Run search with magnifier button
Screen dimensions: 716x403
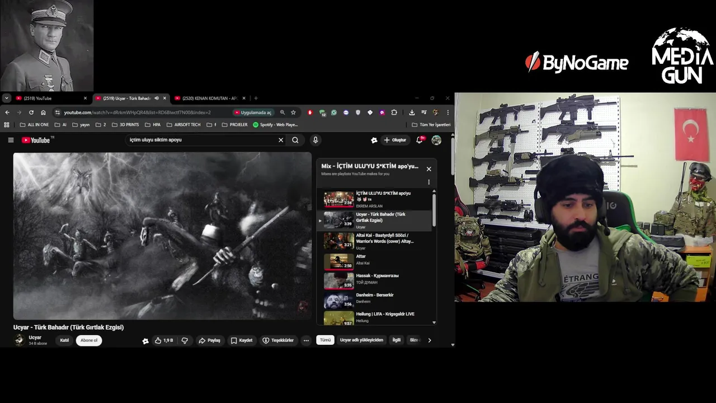coord(295,140)
